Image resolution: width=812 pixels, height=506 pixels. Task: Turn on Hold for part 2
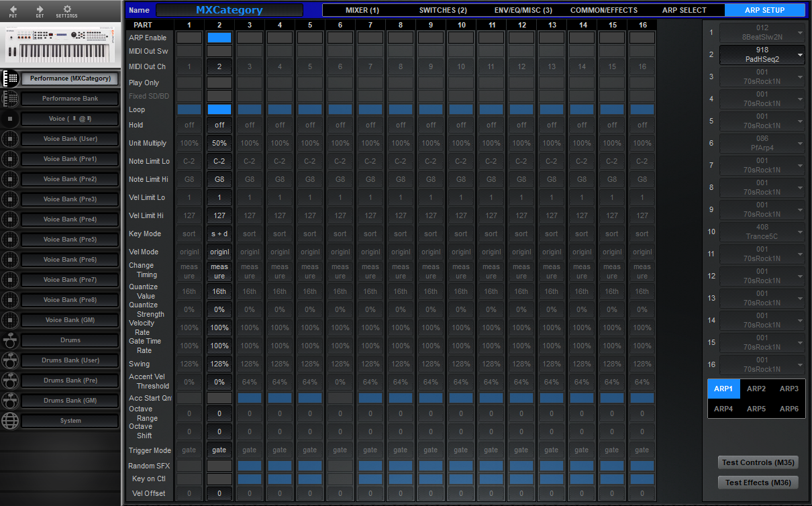pyautogui.click(x=219, y=125)
